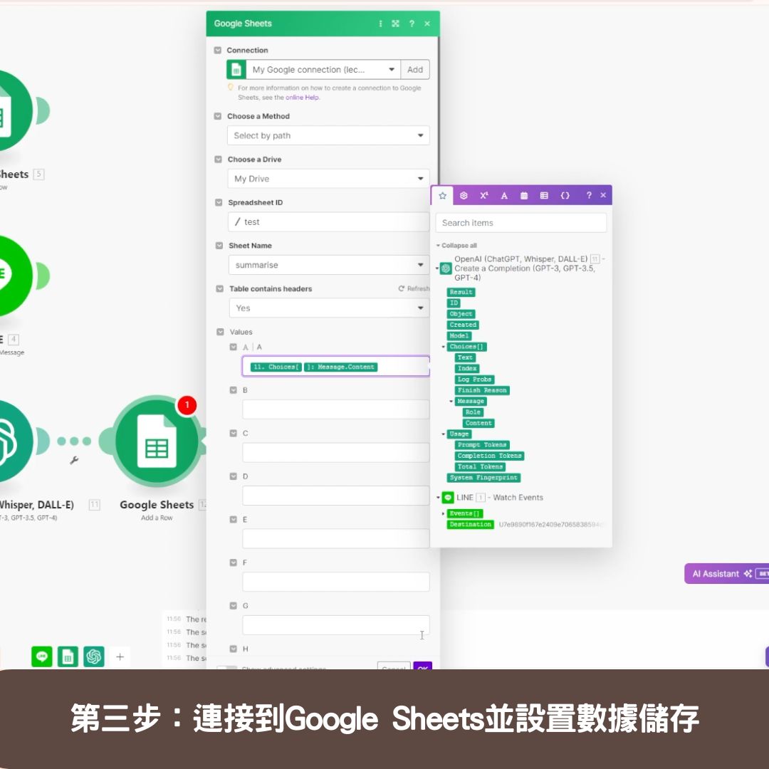Open the Choose a Method dropdown
The image size is (769, 769).
[x=328, y=135]
